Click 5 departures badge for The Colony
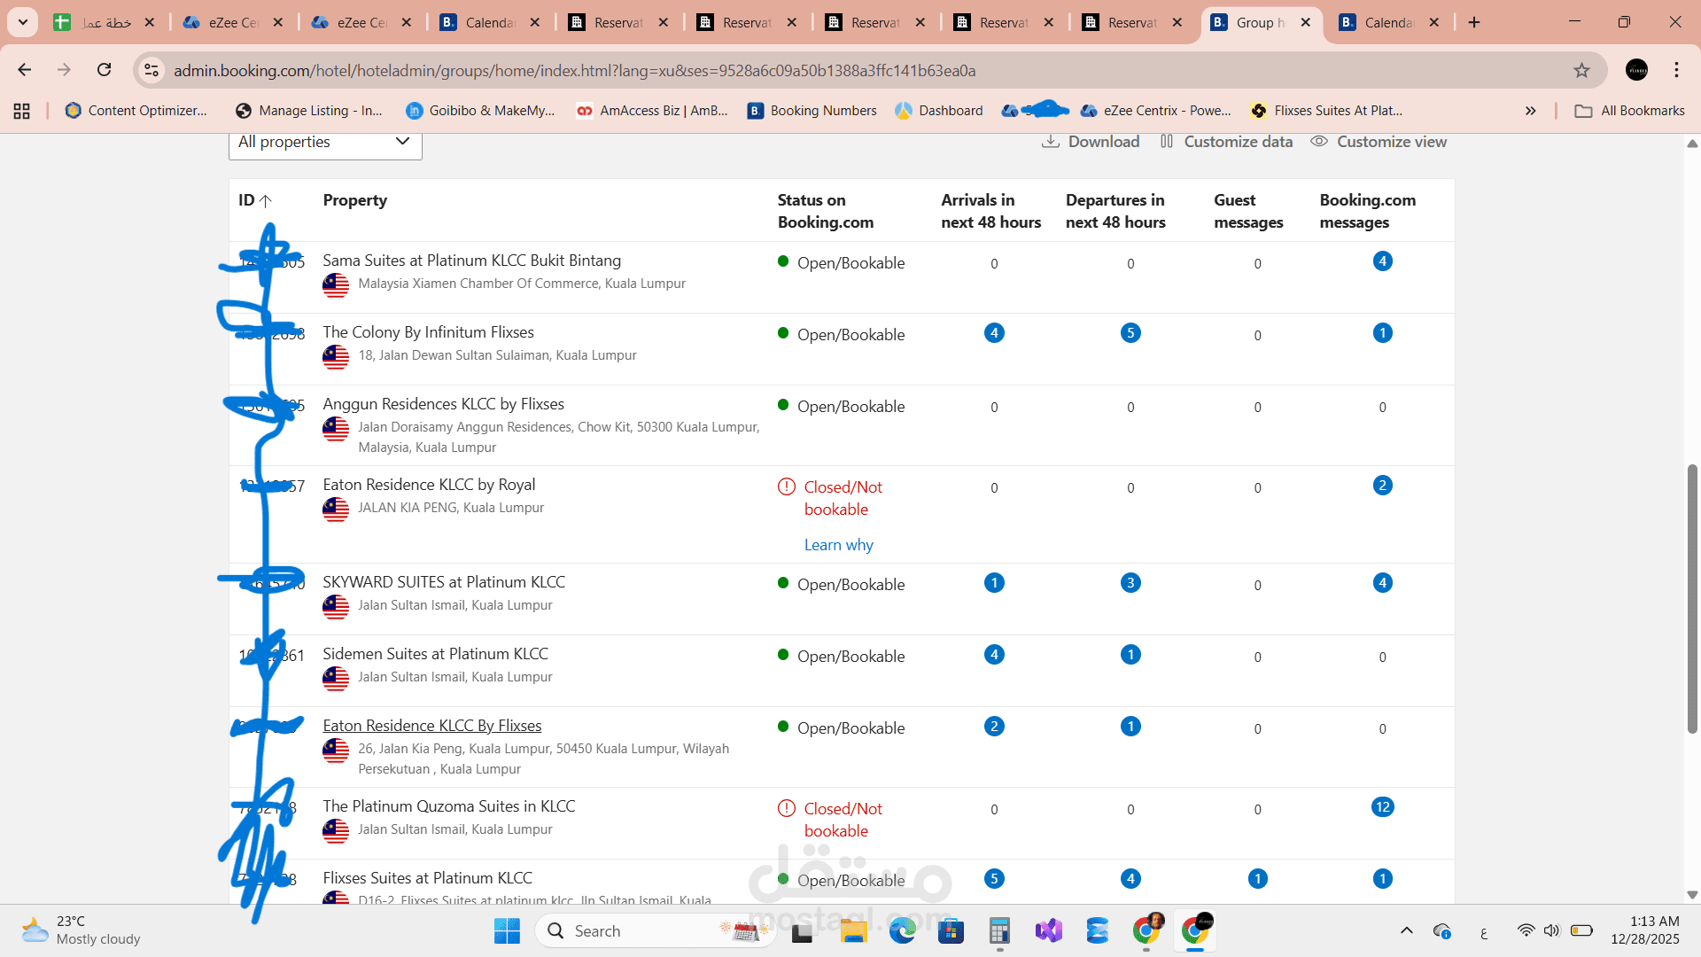The height and width of the screenshot is (957, 1701). point(1130,333)
